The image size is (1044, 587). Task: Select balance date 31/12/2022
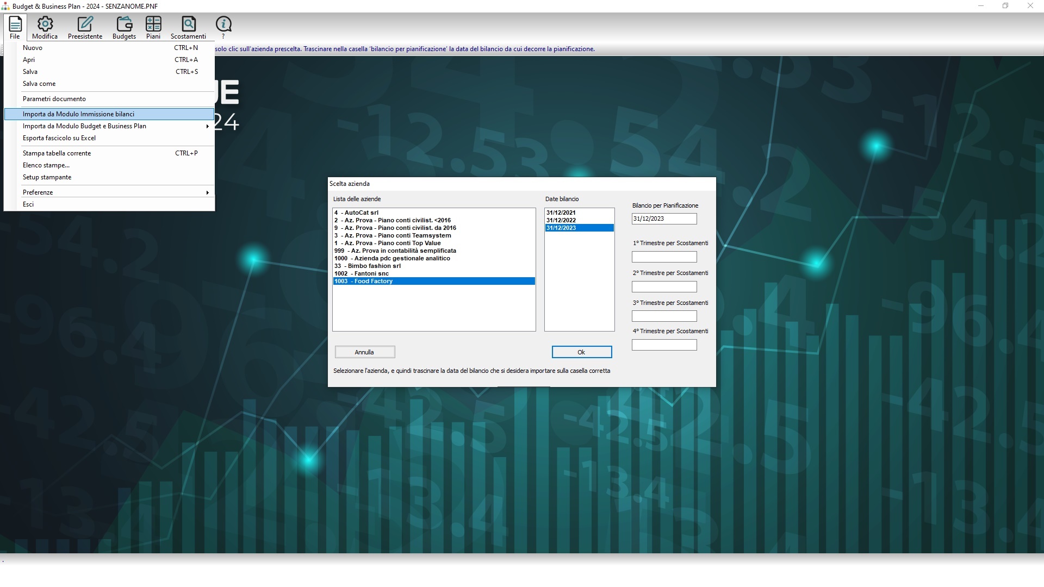pos(580,220)
